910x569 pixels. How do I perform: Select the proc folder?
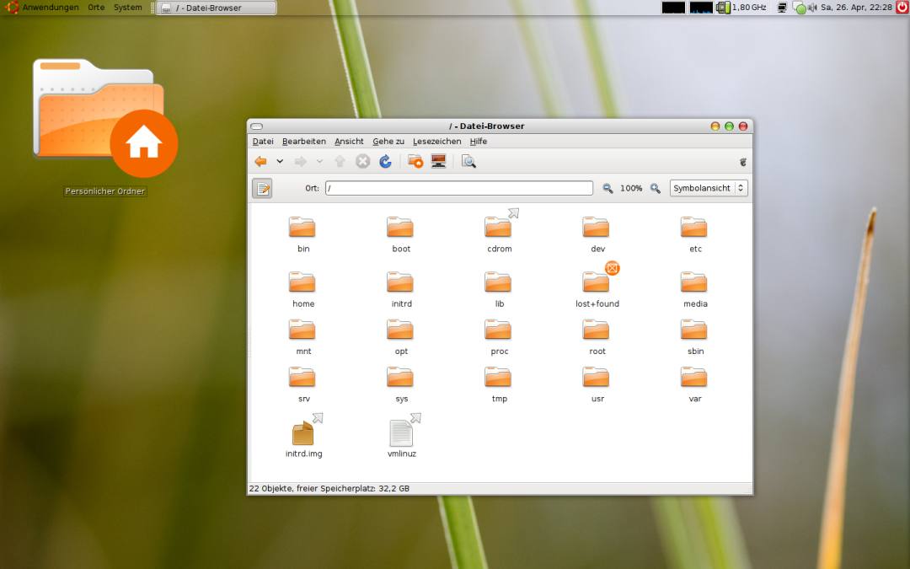499,336
